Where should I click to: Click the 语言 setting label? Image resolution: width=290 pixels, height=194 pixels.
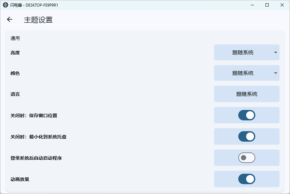[15, 94]
